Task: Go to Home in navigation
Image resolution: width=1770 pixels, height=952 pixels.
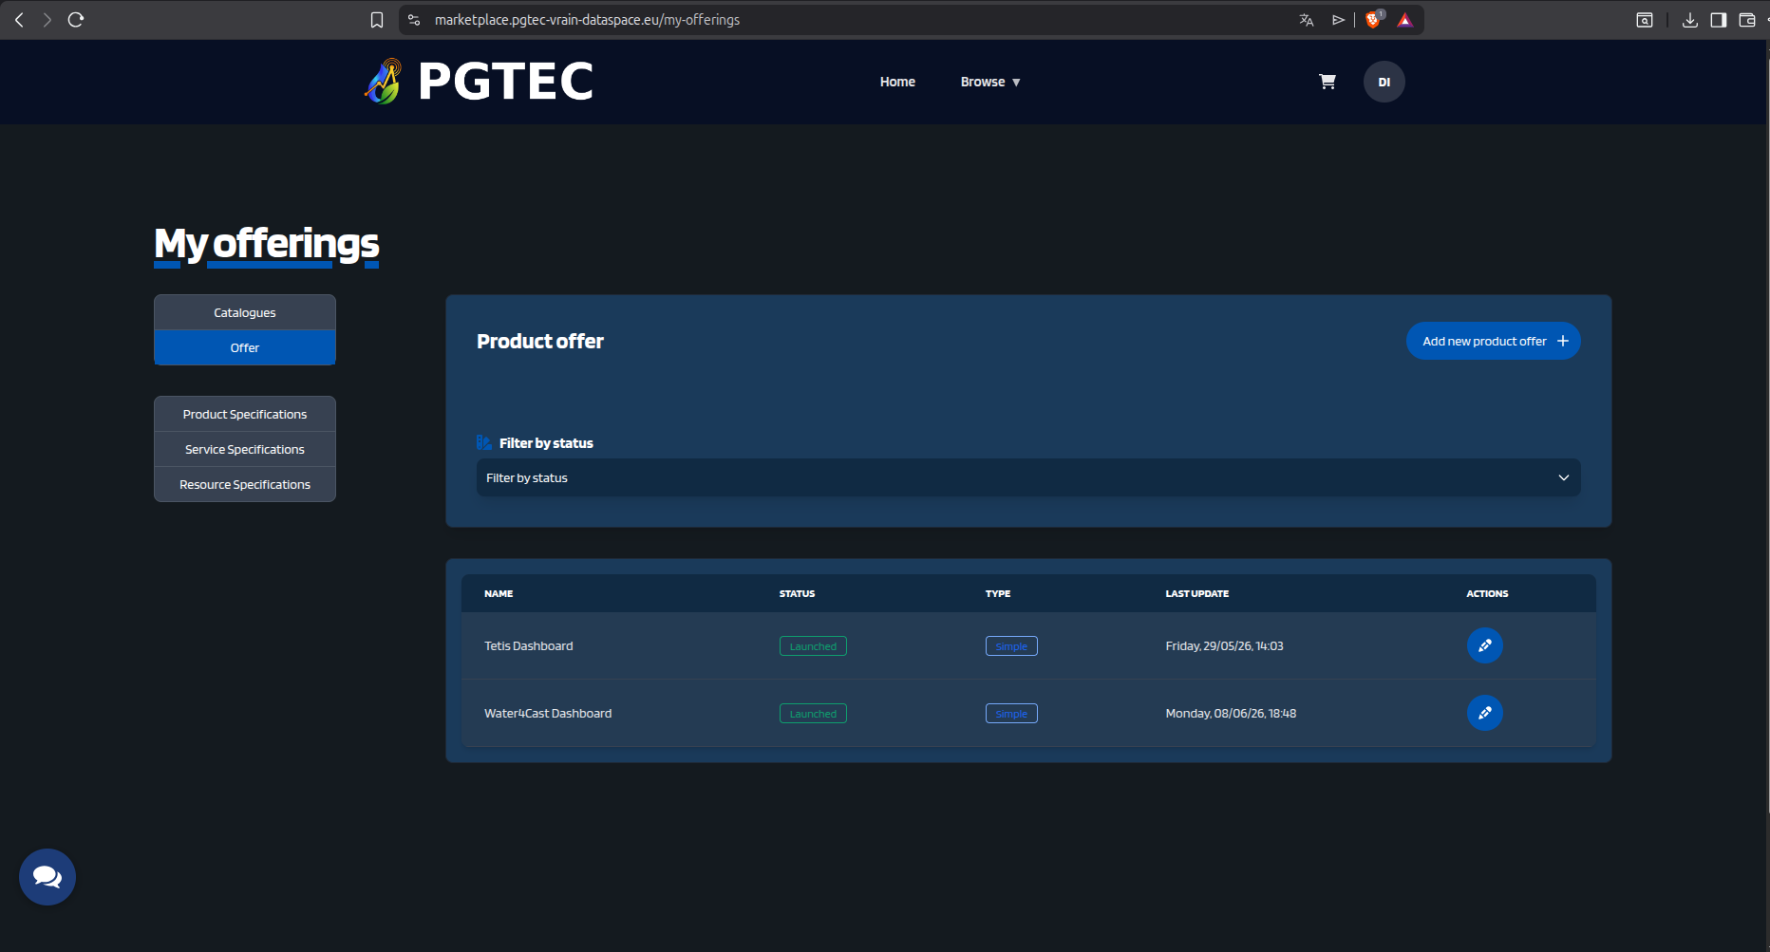Action: click(897, 82)
